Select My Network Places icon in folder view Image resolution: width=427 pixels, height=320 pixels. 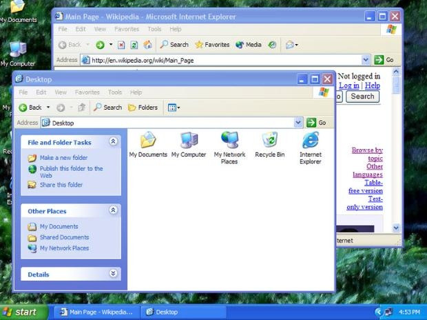point(229,148)
